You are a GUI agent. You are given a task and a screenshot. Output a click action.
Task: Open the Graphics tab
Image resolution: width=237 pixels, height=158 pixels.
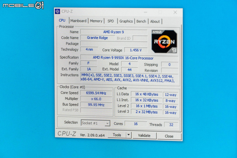(x=126, y=21)
